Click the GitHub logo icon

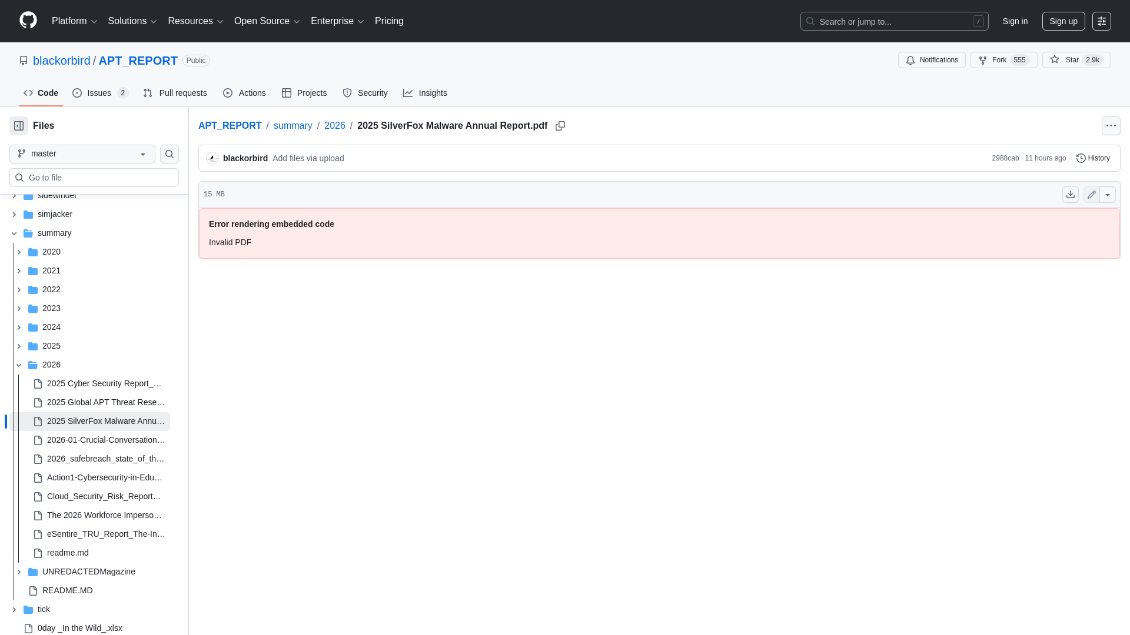[x=27, y=21]
